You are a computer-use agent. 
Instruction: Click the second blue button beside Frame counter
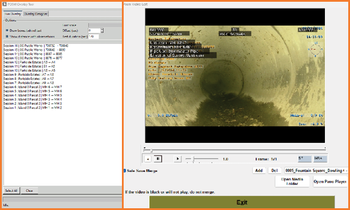[x=320, y=159]
